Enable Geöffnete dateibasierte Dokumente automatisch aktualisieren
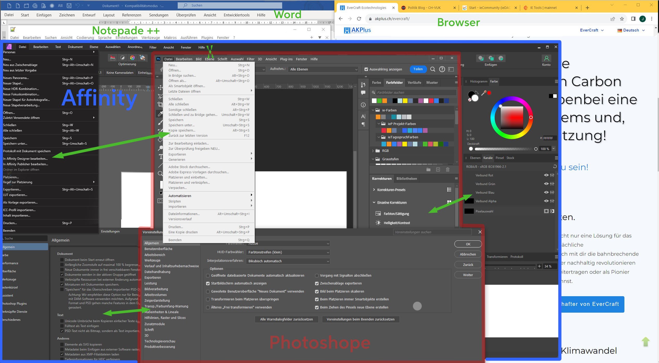This screenshot has height=363, width=659. pyautogui.click(x=208, y=275)
